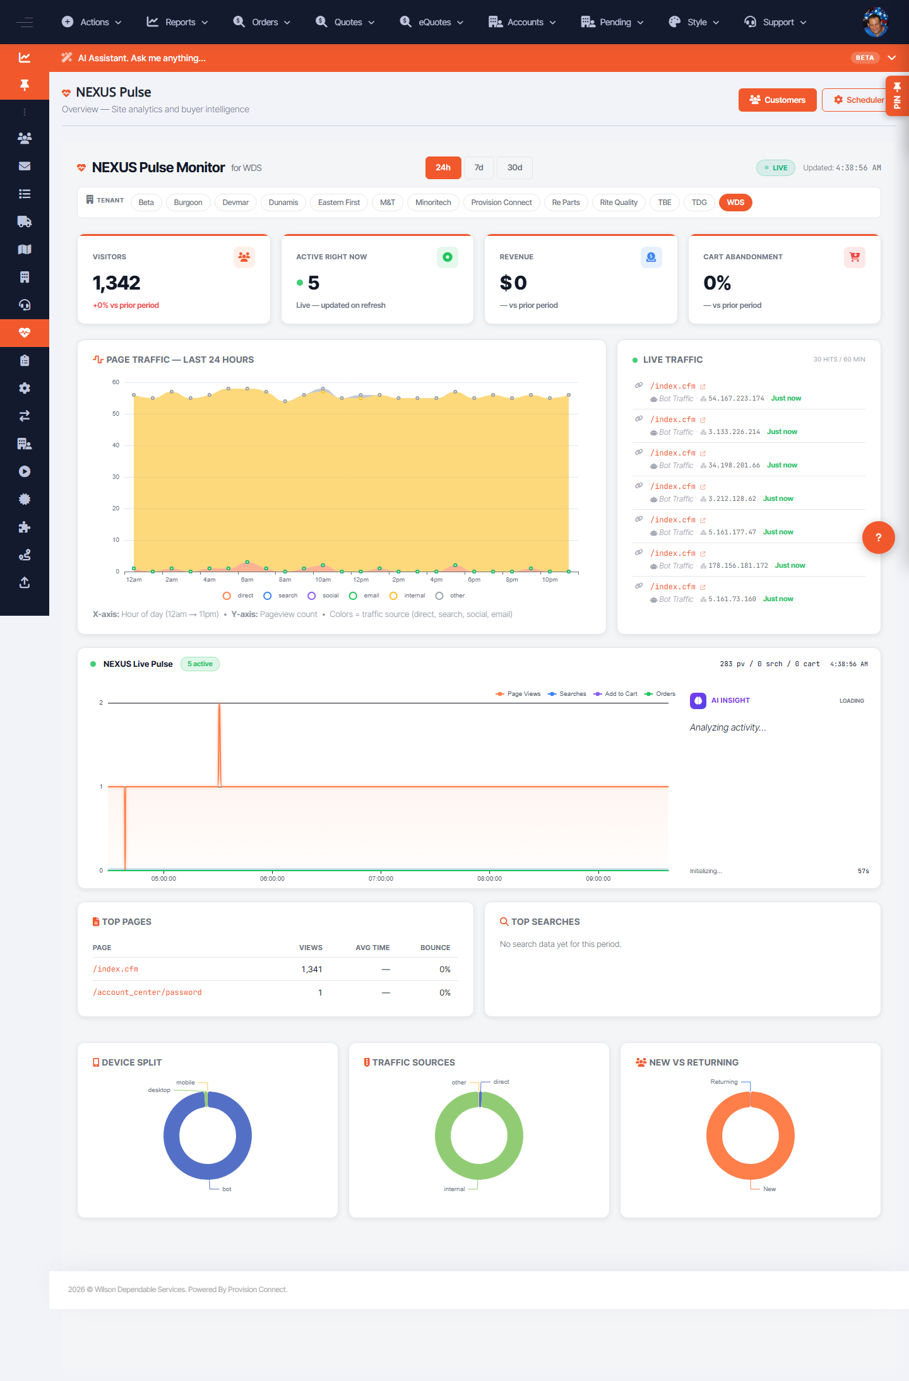Image resolution: width=909 pixels, height=1381 pixels.
Task: Toggle the email series in chart legend
Action: click(x=364, y=596)
